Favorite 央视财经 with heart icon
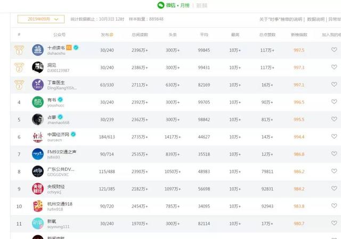The image size is (341, 239). pos(334,188)
